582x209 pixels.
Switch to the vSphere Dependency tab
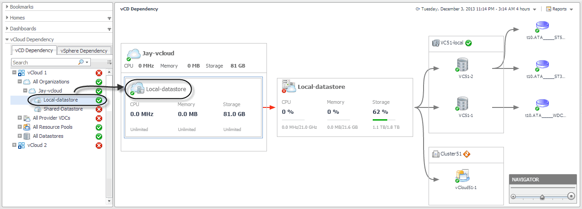point(84,51)
